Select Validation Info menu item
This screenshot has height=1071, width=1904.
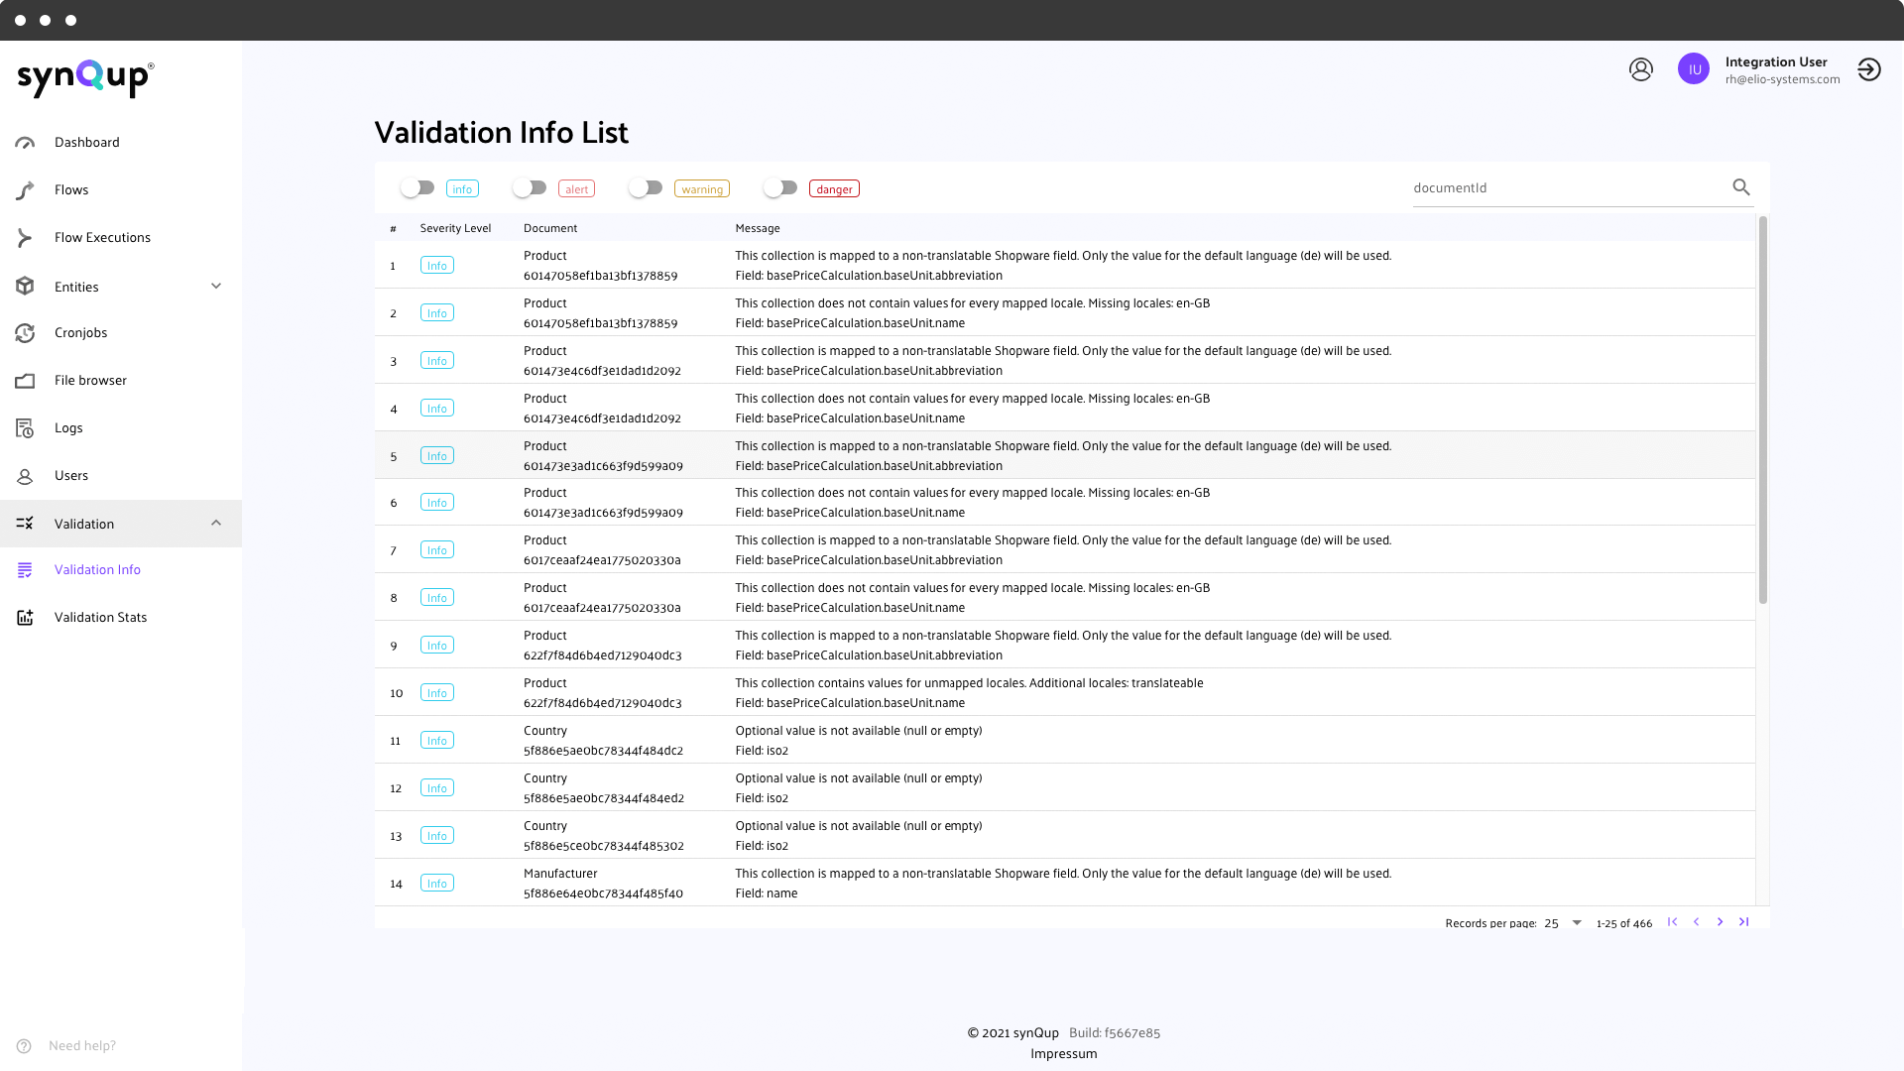[97, 570]
